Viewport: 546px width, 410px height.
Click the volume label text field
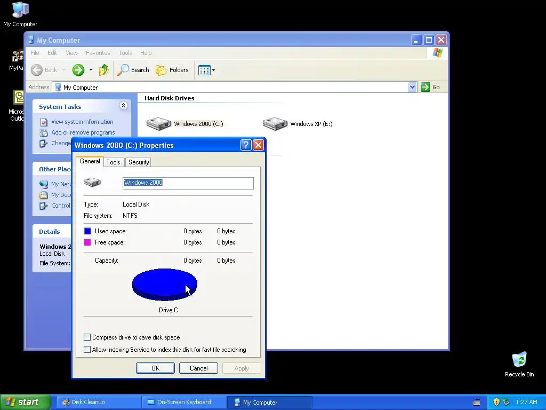[x=188, y=183]
